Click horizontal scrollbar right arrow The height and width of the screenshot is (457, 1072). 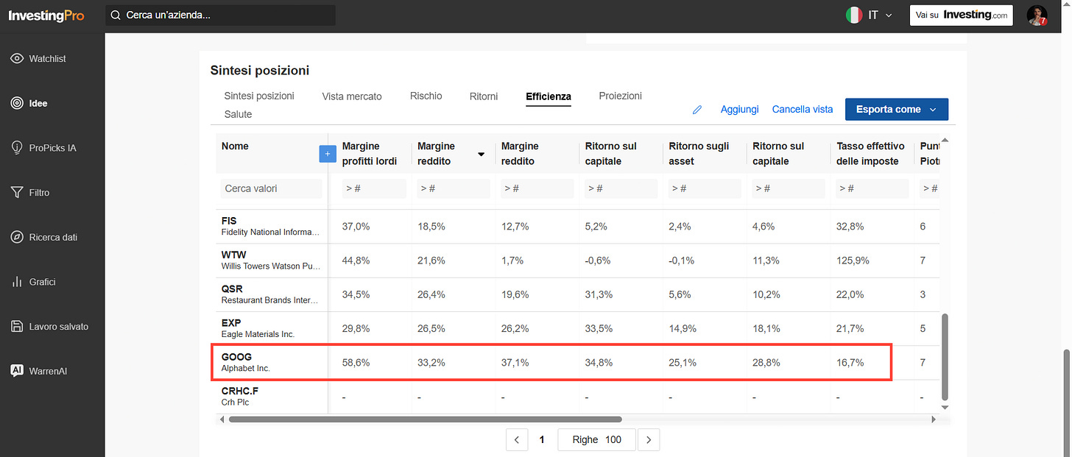[934, 419]
